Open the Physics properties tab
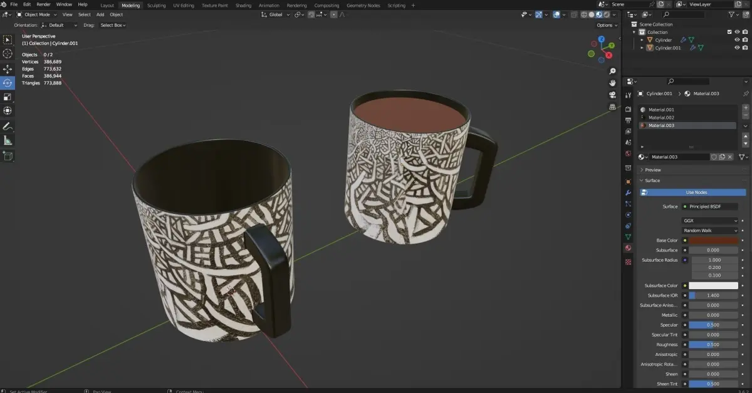 pyautogui.click(x=628, y=215)
